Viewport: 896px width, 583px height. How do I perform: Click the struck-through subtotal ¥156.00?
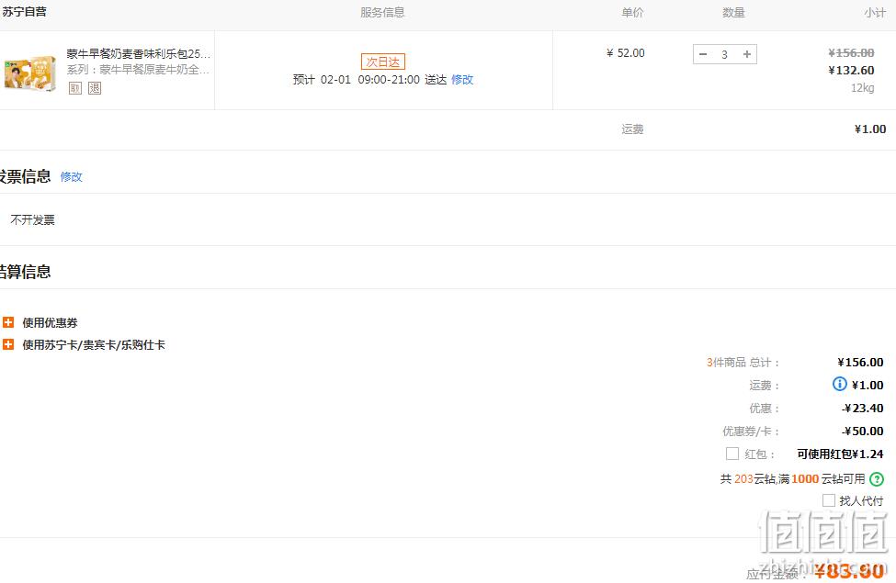pos(851,52)
